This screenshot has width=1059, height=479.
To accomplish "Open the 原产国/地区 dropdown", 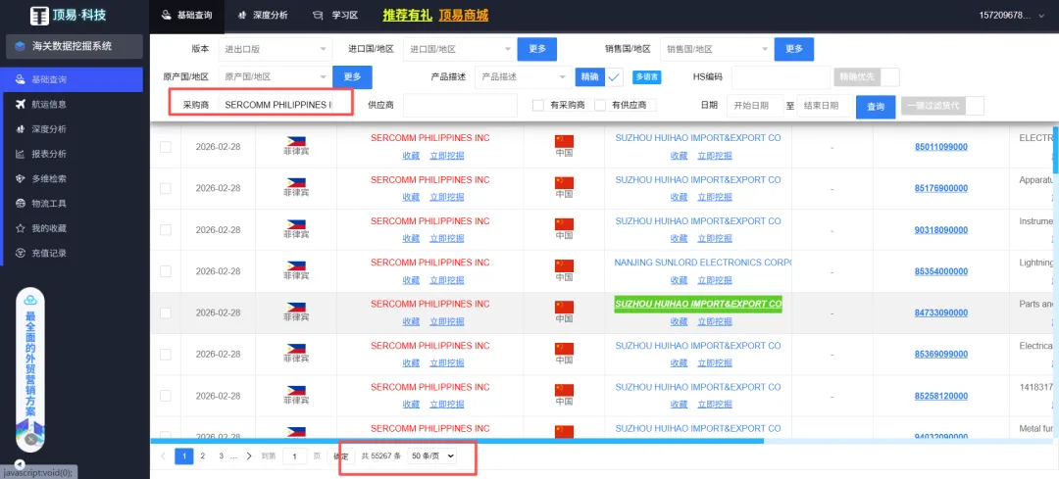I will click(x=275, y=77).
